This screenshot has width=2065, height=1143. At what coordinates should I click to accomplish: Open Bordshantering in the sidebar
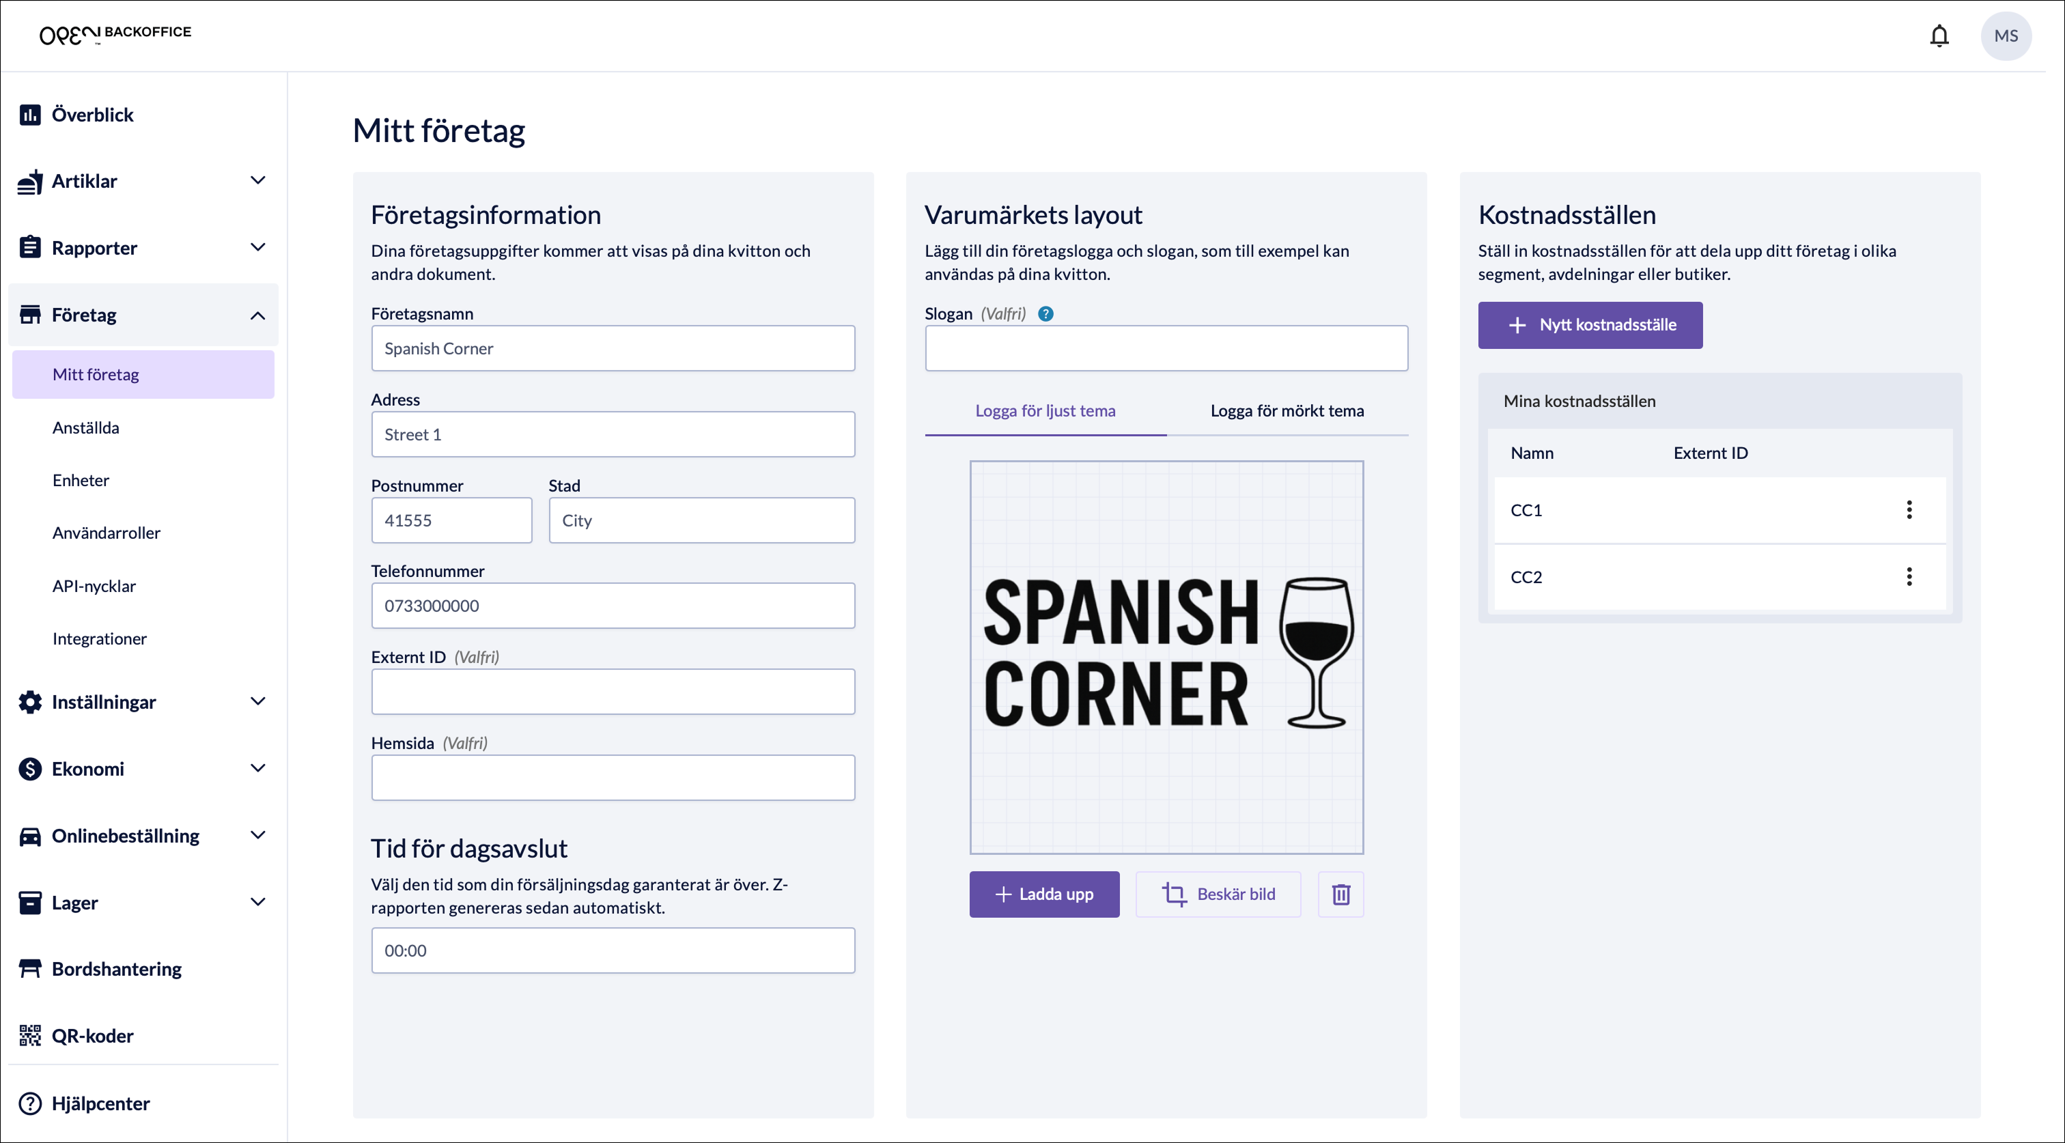(116, 968)
